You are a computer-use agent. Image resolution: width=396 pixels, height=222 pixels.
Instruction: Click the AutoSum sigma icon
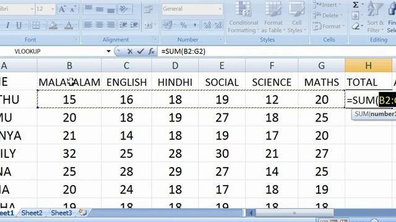pyautogui.click(x=356, y=4)
